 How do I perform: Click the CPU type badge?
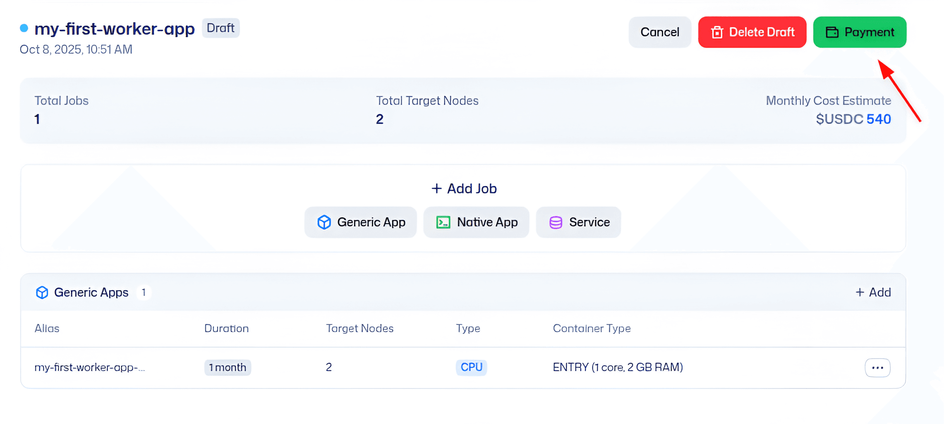click(x=471, y=367)
